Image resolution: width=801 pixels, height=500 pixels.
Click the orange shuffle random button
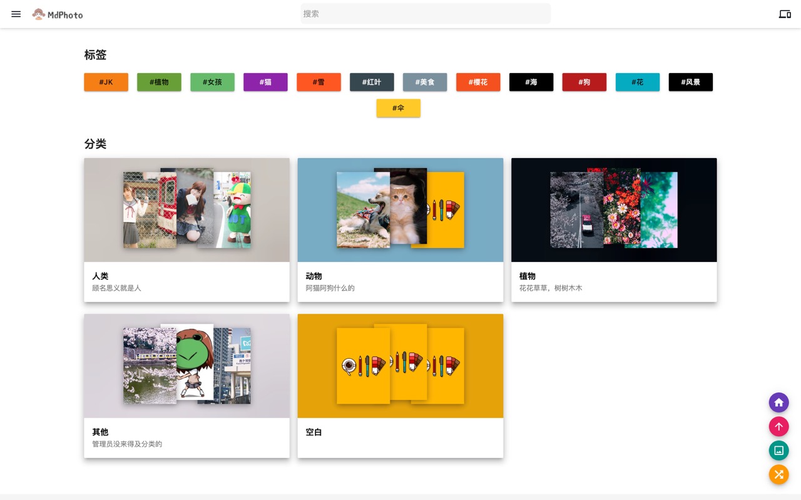778,474
